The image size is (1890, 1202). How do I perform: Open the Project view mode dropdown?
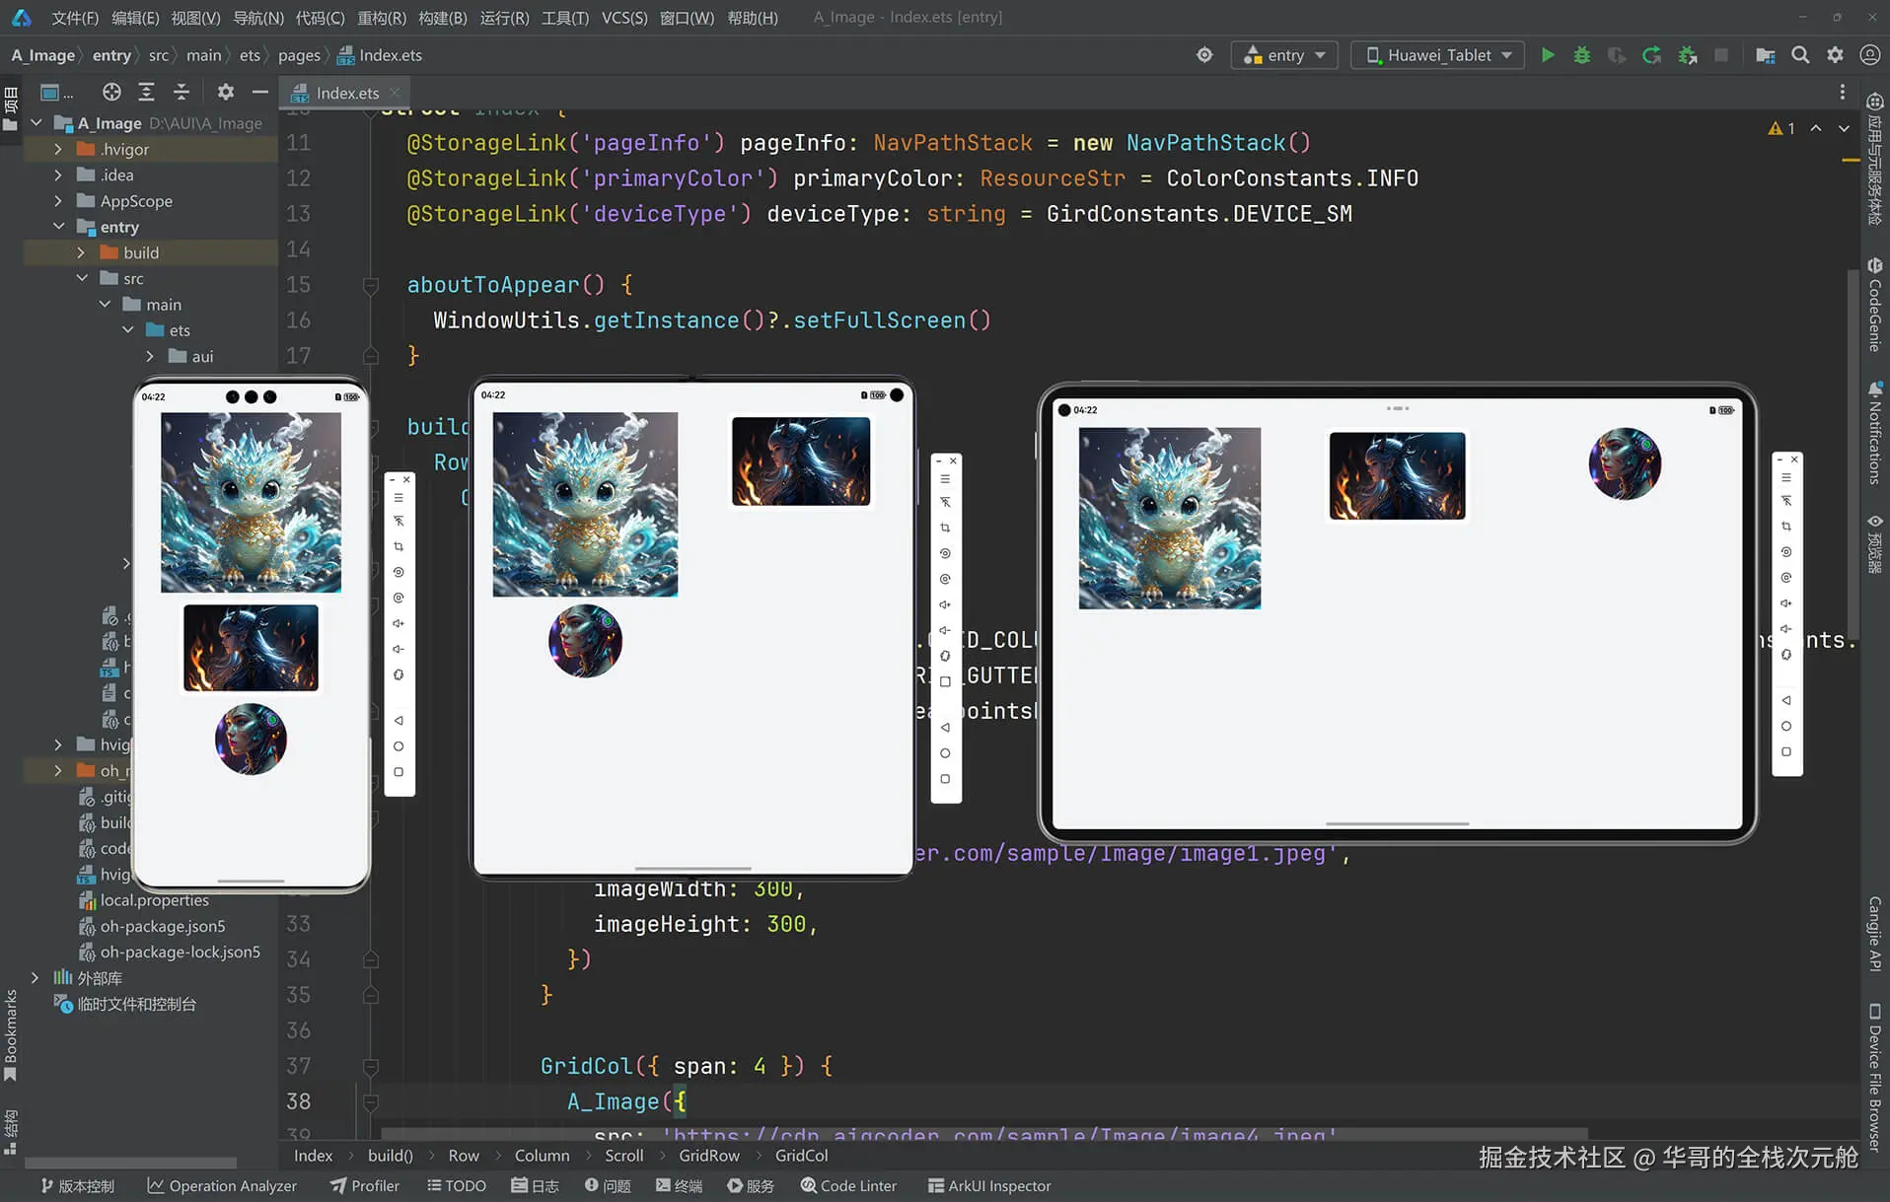56,92
